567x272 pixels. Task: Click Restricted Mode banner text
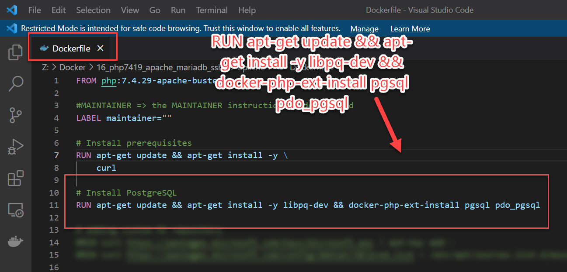[181, 28]
